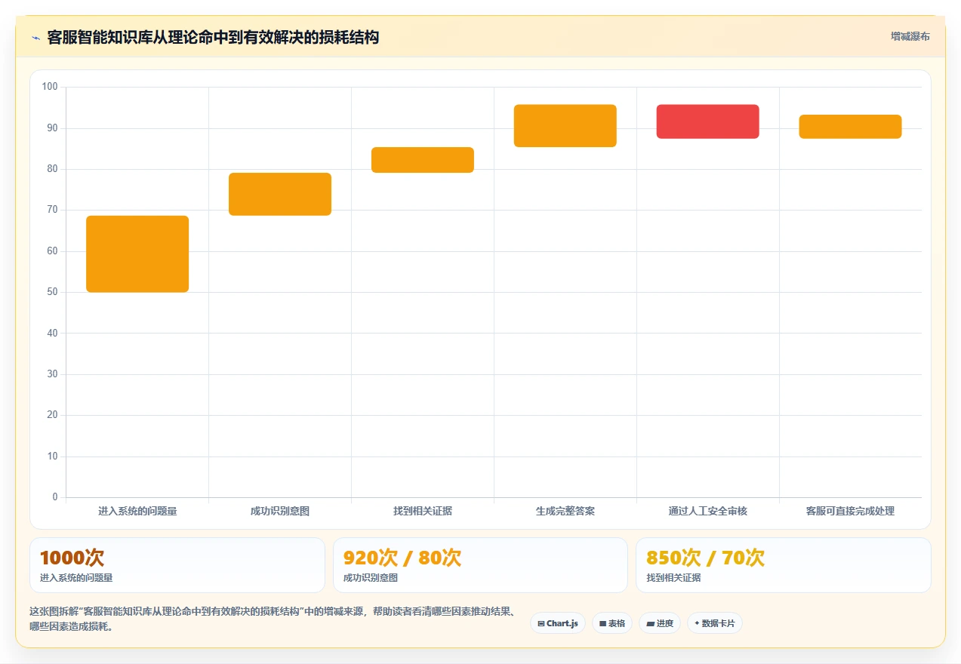The image size is (961, 664).
Task: Click the 增减瀑布 label in header
Action: tap(910, 36)
